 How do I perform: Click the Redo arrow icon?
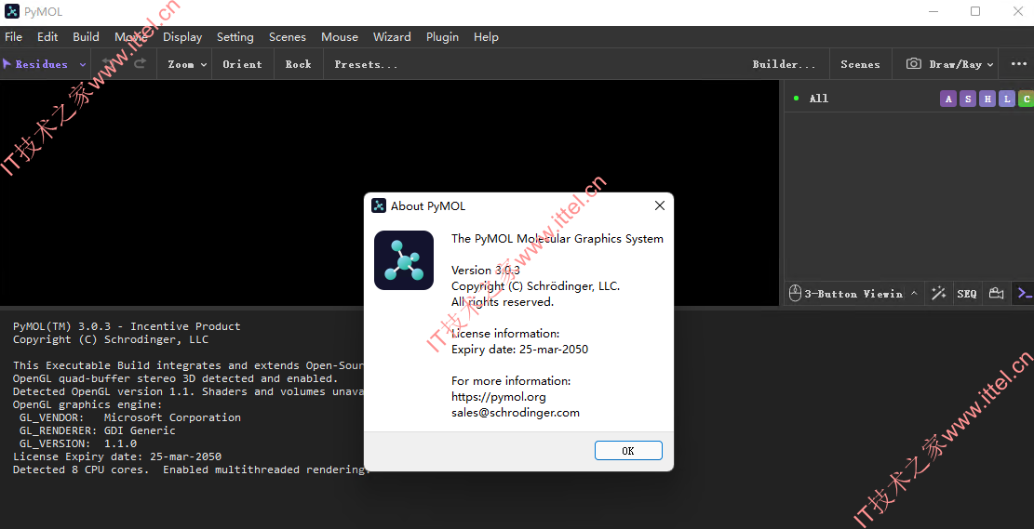(140, 63)
